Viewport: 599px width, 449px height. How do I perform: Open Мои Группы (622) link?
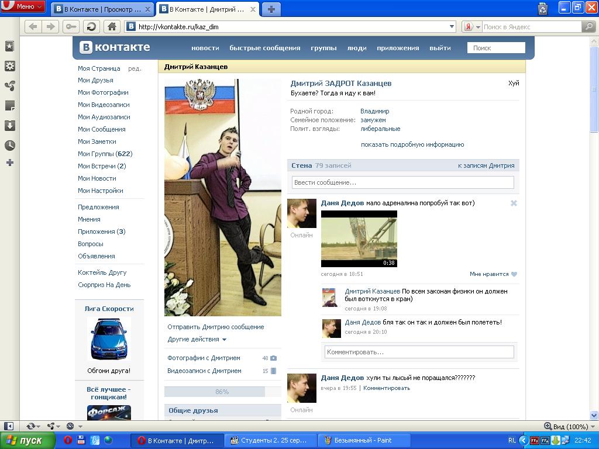click(105, 154)
